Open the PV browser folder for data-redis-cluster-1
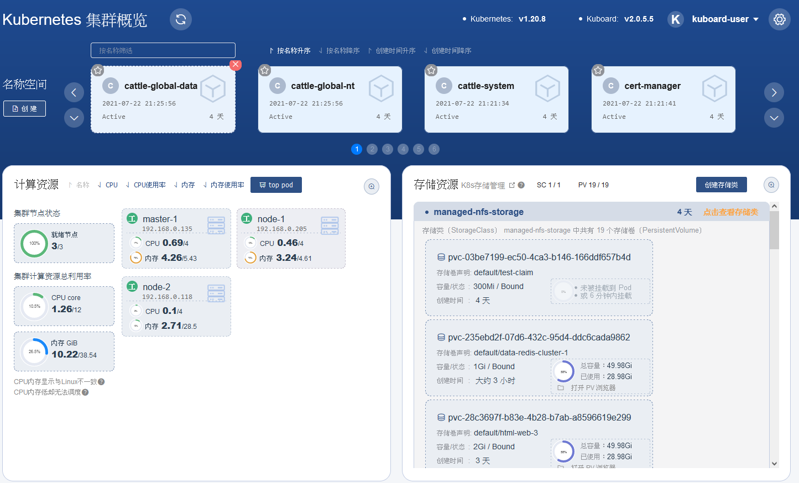The width and height of the screenshot is (799, 483). point(561,388)
